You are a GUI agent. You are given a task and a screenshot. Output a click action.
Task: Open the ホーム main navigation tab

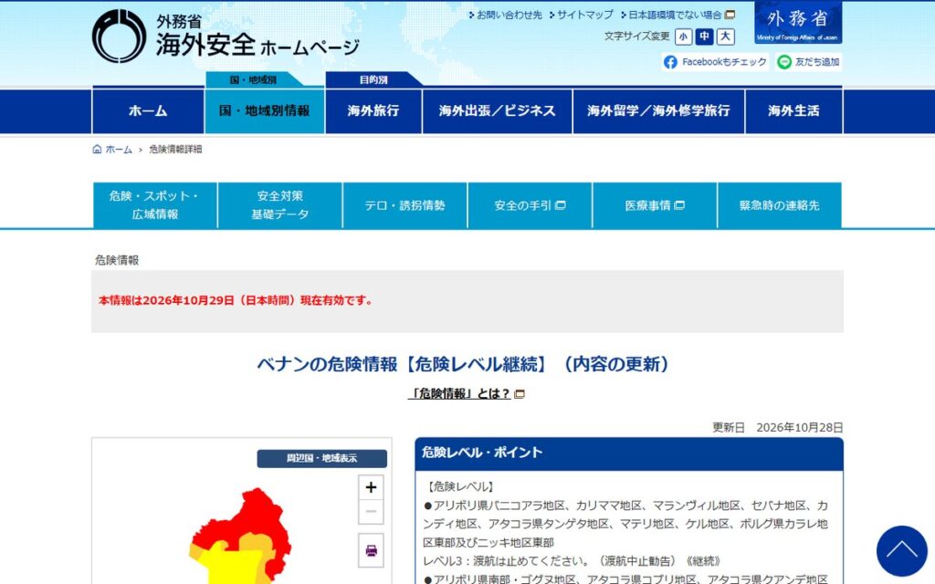[148, 110]
